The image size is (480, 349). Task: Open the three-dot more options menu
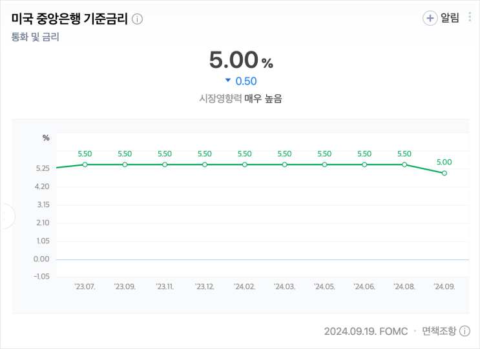470,17
